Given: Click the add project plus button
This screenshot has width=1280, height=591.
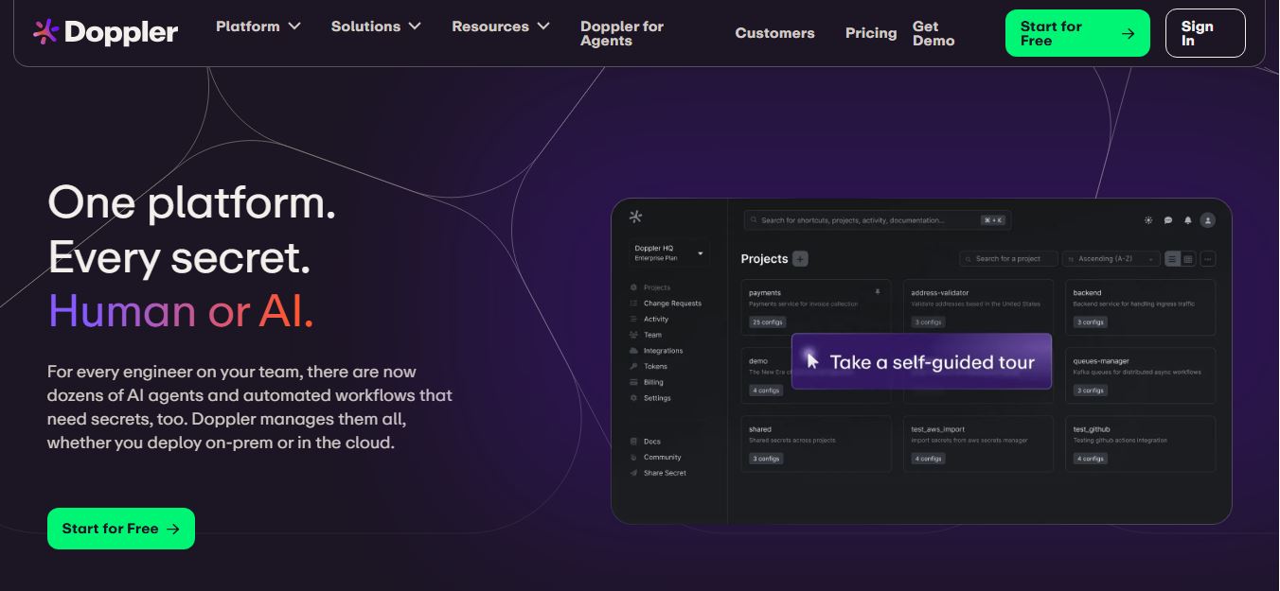Looking at the screenshot, I should [x=800, y=259].
